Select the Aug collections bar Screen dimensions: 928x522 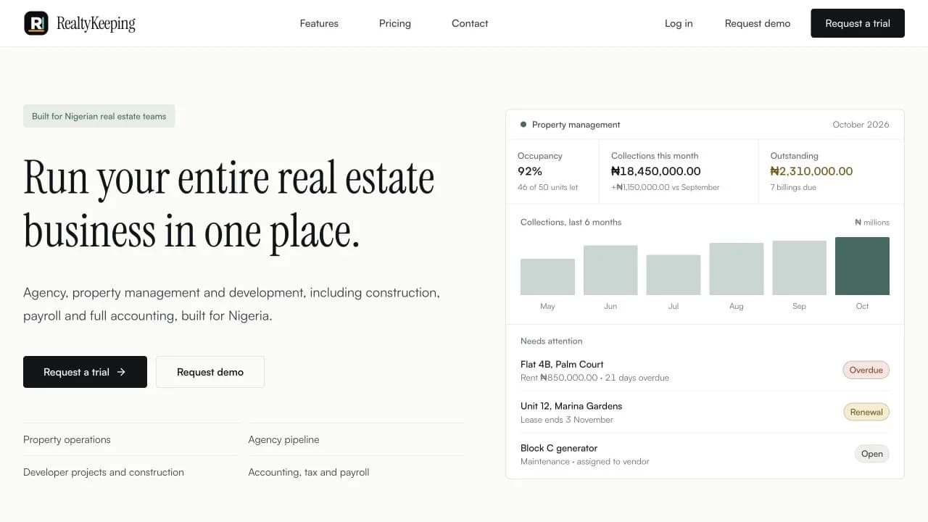(737, 269)
